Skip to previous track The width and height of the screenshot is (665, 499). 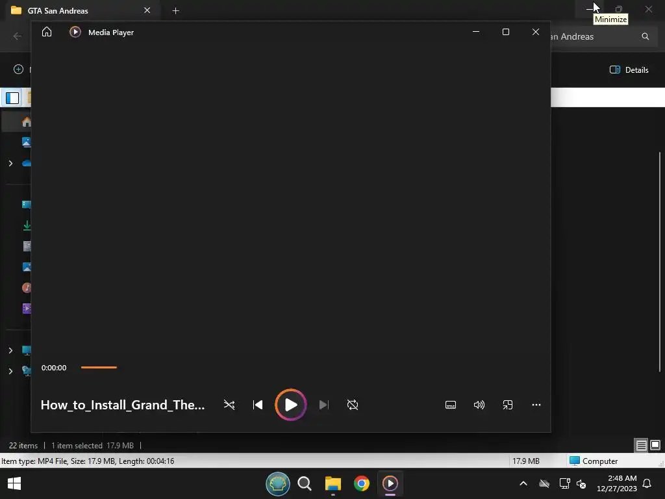257,405
